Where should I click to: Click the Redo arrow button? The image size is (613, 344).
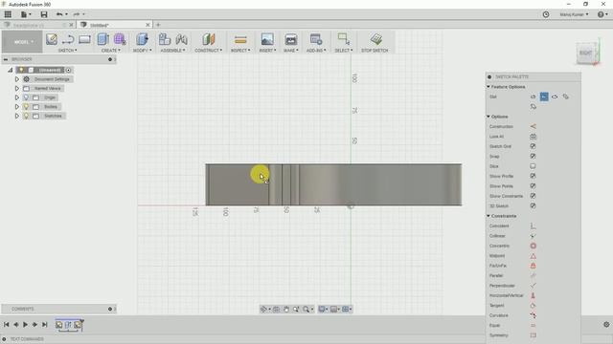point(77,14)
